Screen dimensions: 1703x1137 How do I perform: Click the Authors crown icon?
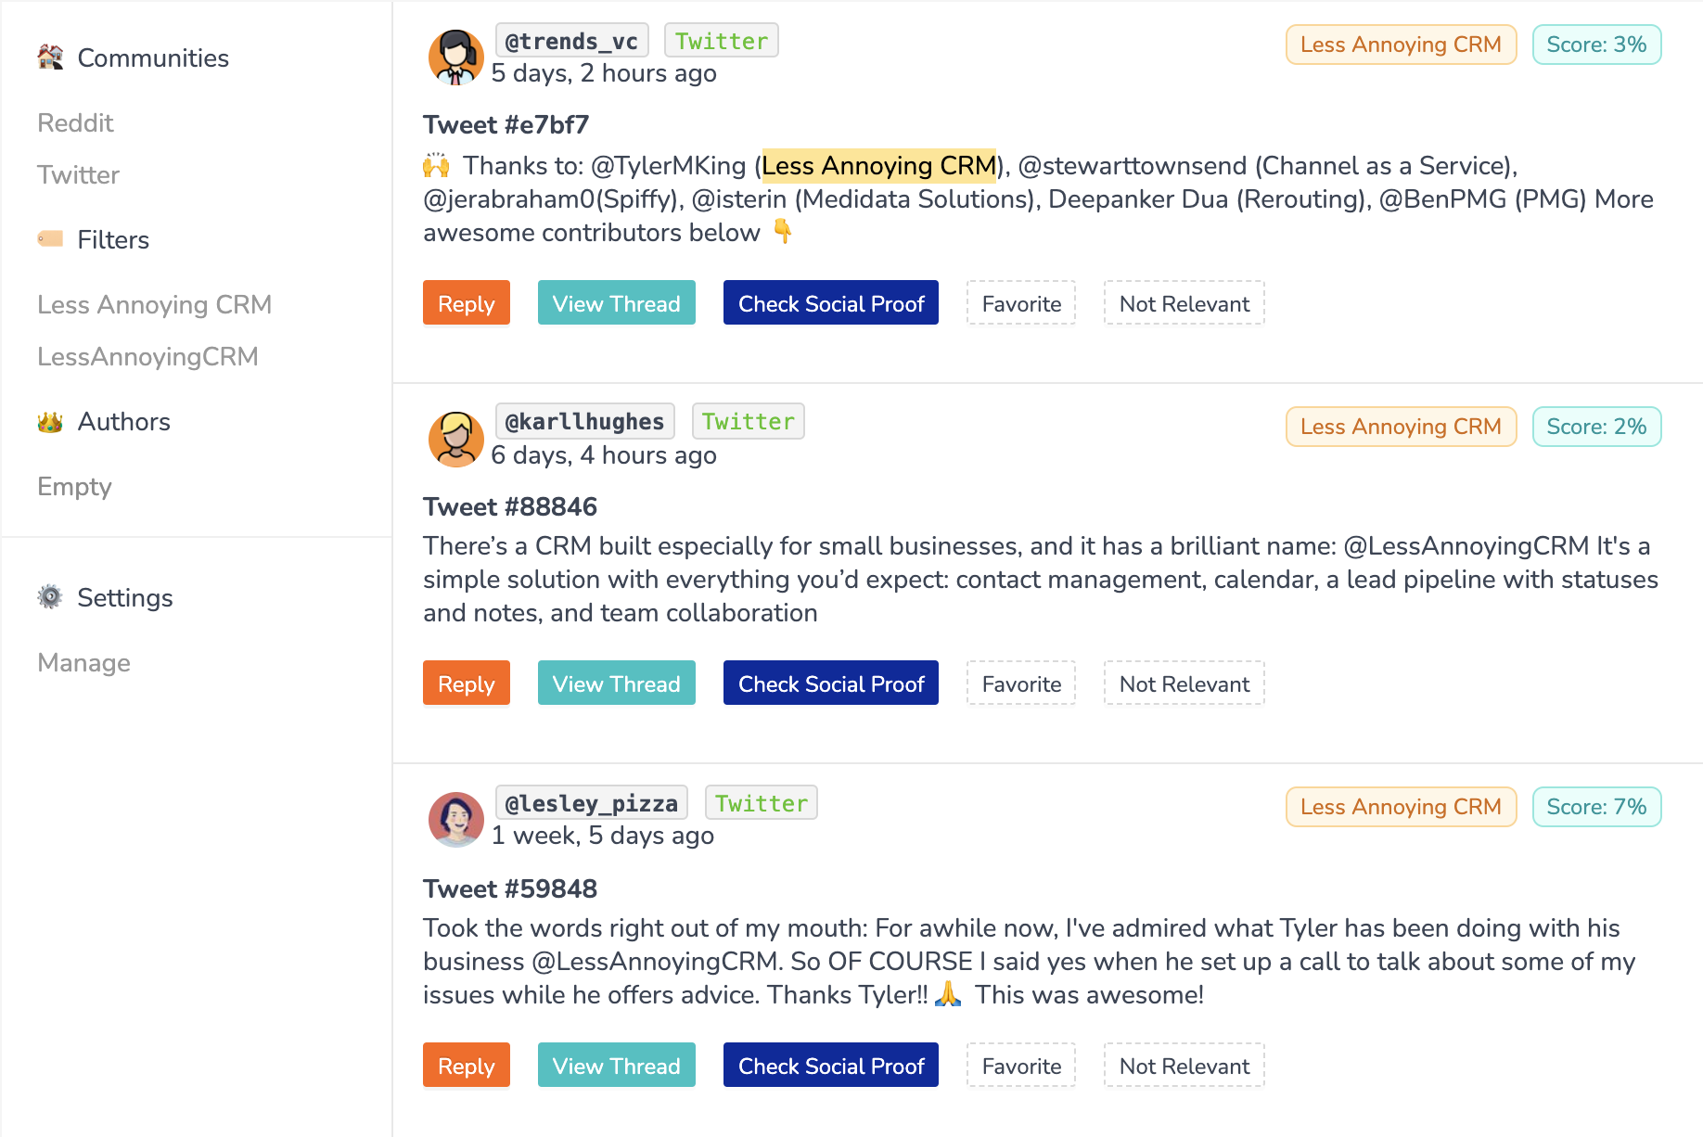[50, 422]
